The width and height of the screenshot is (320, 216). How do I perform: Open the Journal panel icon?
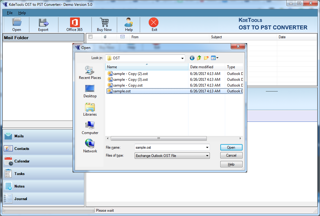coord(8,199)
